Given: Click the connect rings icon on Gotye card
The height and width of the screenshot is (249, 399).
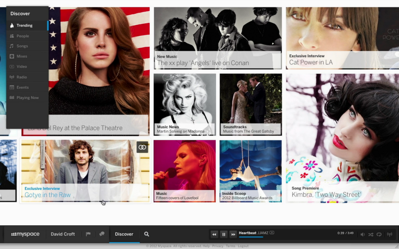Looking at the screenshot, I should click(x=142, y=147).
